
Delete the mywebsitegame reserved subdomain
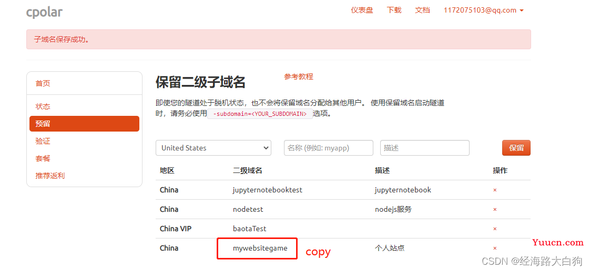click(495, 248)
